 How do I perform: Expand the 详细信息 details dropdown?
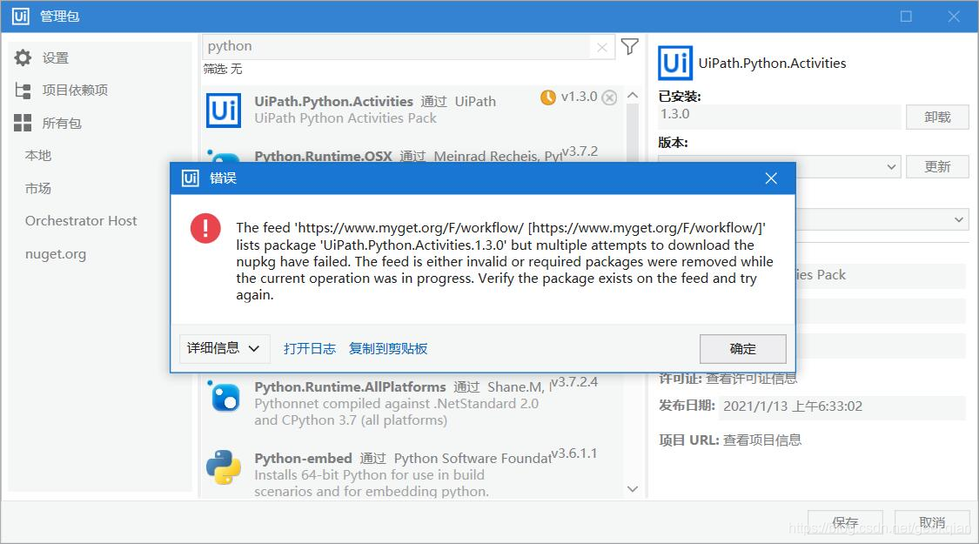(x=225, y=348)
